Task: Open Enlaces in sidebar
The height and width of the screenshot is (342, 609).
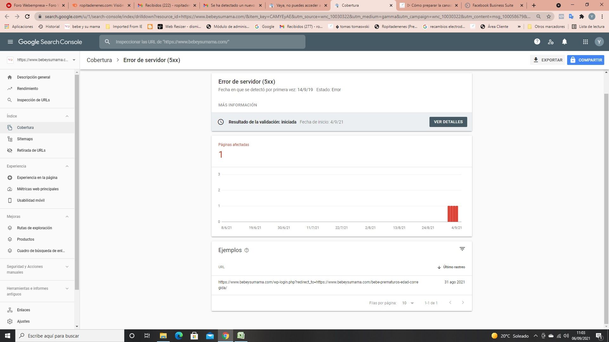Action: click(37, 310)
